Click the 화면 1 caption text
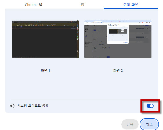 (45, 70)
